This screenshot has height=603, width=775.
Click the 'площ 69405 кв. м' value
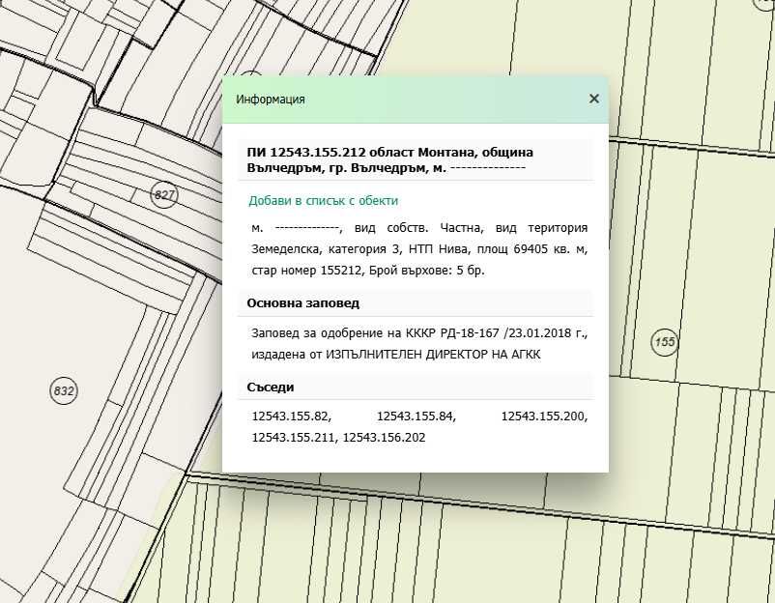530,248
